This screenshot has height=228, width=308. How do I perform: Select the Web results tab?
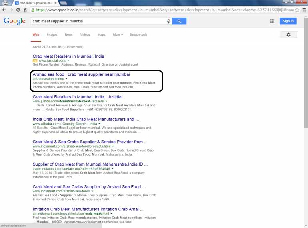pyautogui.click(x=36, y=34)
